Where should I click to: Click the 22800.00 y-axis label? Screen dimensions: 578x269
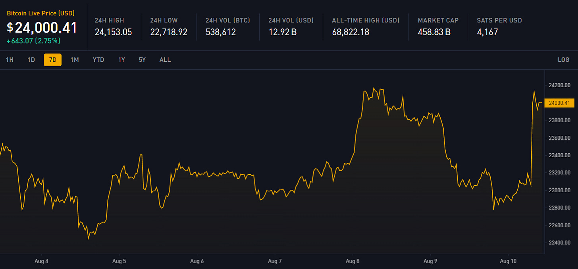tap(560, 208)
